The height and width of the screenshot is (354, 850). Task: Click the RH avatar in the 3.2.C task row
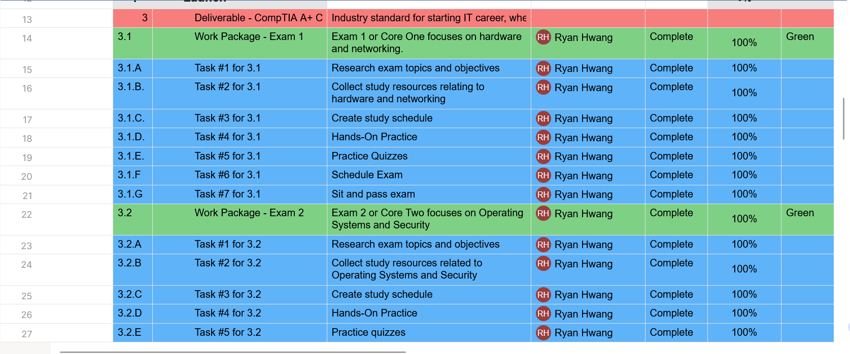click(x=543, y=295)
